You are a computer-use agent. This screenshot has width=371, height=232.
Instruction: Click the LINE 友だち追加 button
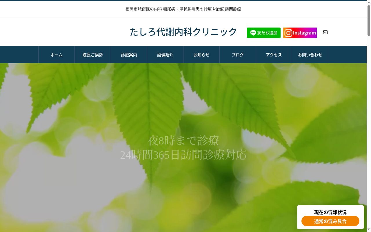[263, 33]
